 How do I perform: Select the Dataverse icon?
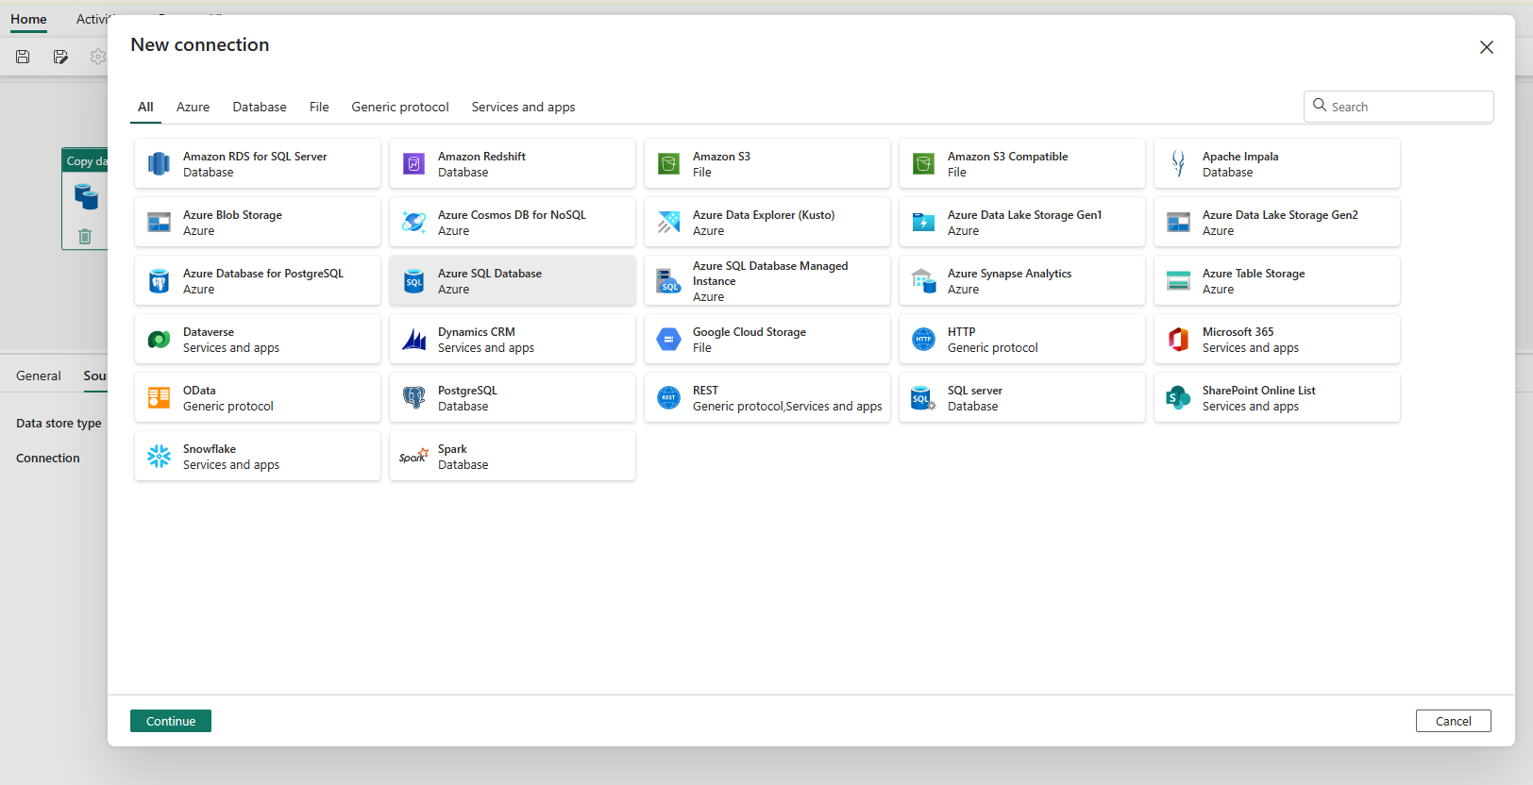click(159, 340)
